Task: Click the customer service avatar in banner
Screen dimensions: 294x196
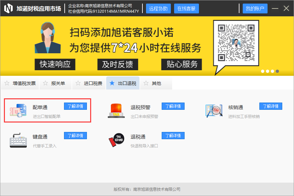Action: click(48, 38)
